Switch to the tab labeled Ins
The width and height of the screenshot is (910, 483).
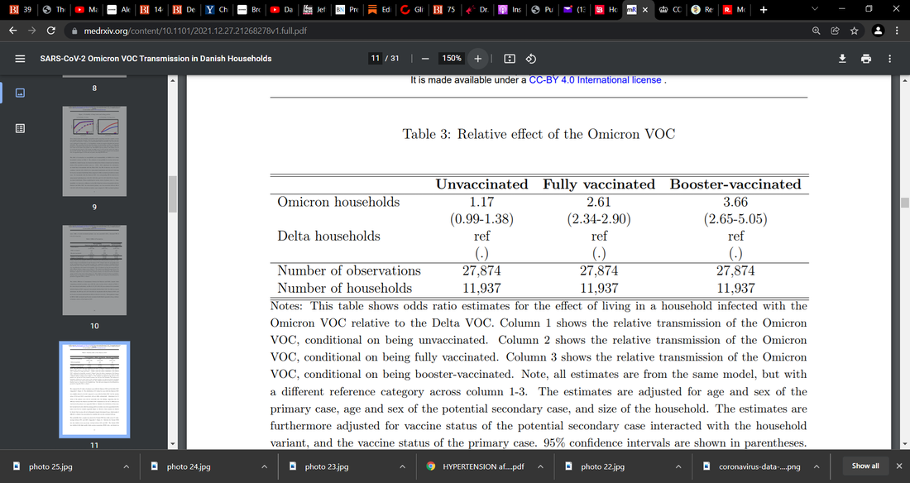[x=510, y=9]
